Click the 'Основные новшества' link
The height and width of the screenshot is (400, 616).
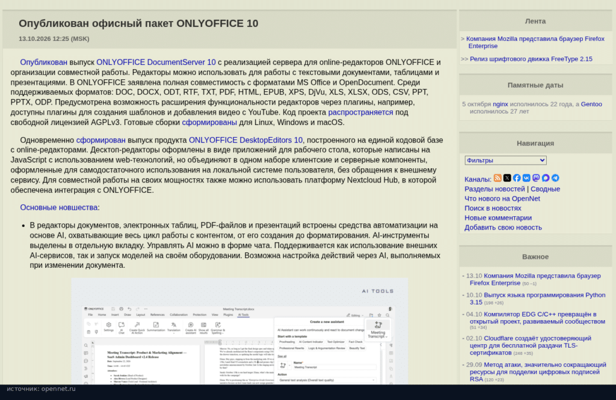tap(59, 207)
